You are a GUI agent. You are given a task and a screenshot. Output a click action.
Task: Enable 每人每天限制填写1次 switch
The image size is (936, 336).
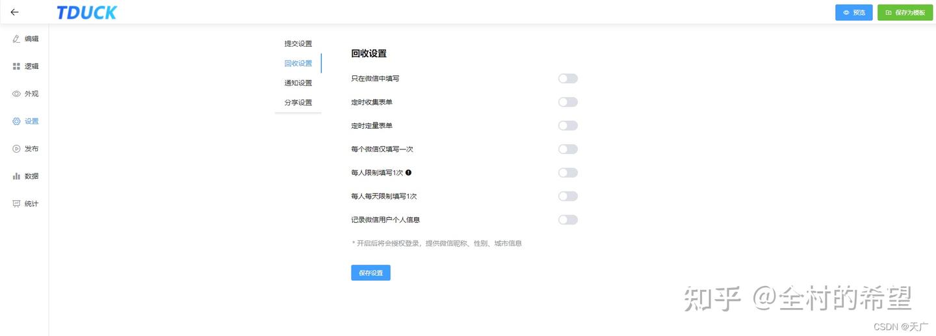pyautogui.click(x=568, y=196)
